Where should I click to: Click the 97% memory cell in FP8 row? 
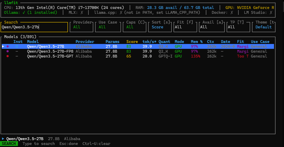pyautogui.click(x=194, y=51)
